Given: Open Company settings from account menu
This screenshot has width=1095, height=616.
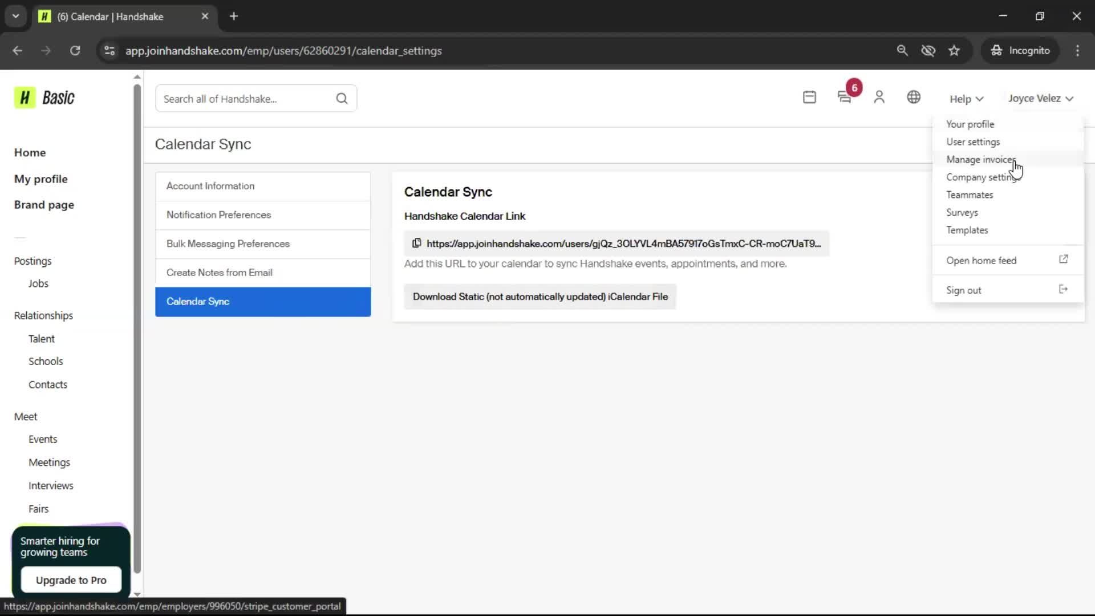Looking at the screenshot, I should tap(983, 177).
